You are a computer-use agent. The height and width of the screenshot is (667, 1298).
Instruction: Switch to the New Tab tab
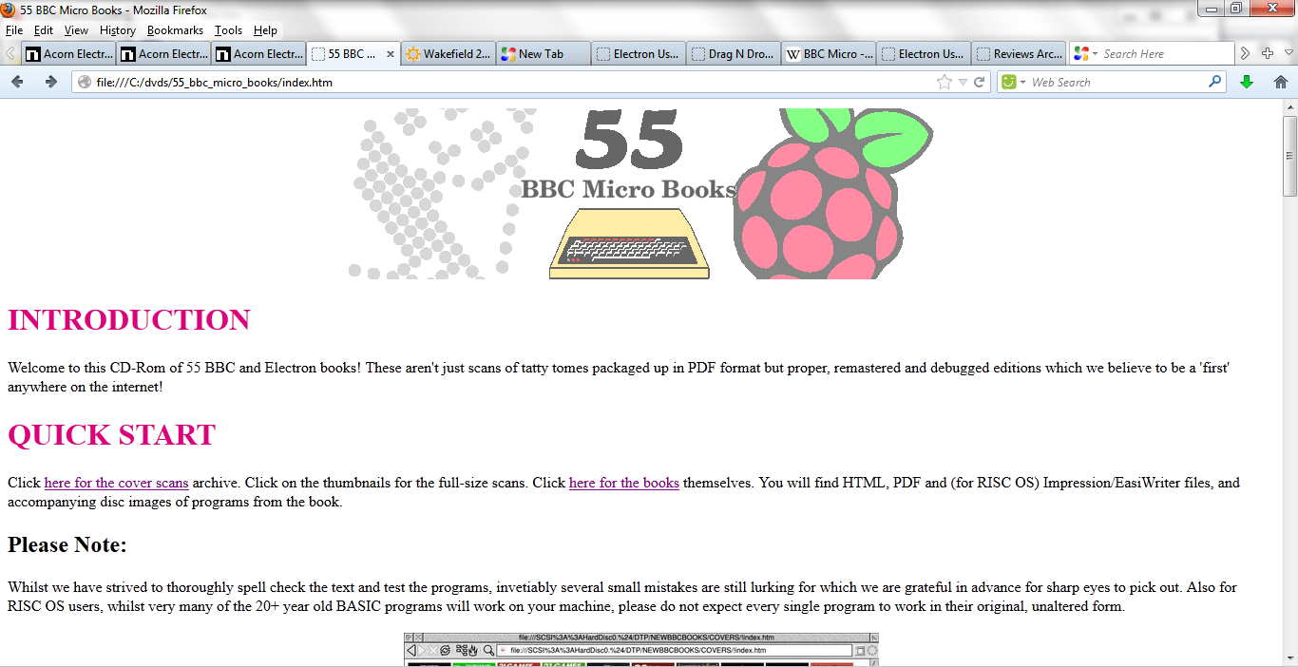(x=544, y=54)
